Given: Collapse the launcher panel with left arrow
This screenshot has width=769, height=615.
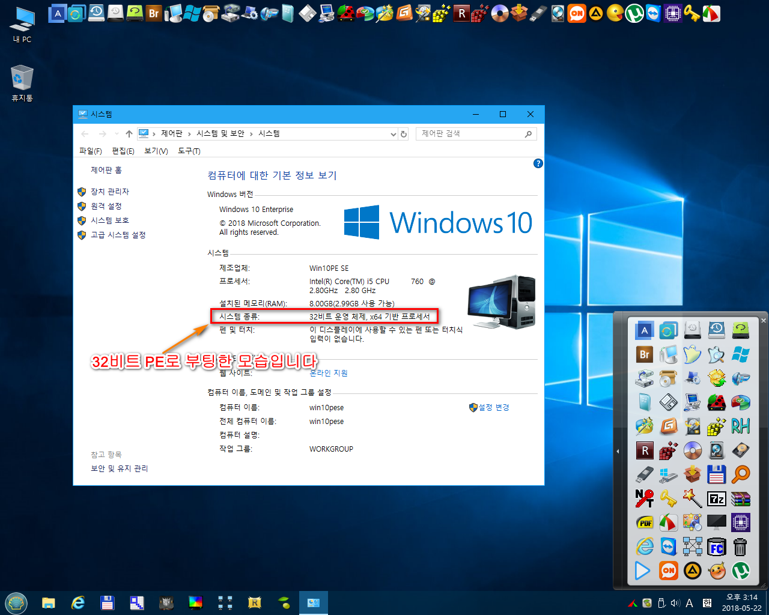Looking at the screenshot, I should 618,451.
